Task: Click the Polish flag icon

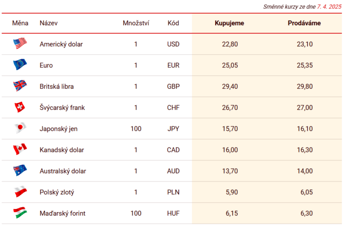Action: tap(20, 192)
